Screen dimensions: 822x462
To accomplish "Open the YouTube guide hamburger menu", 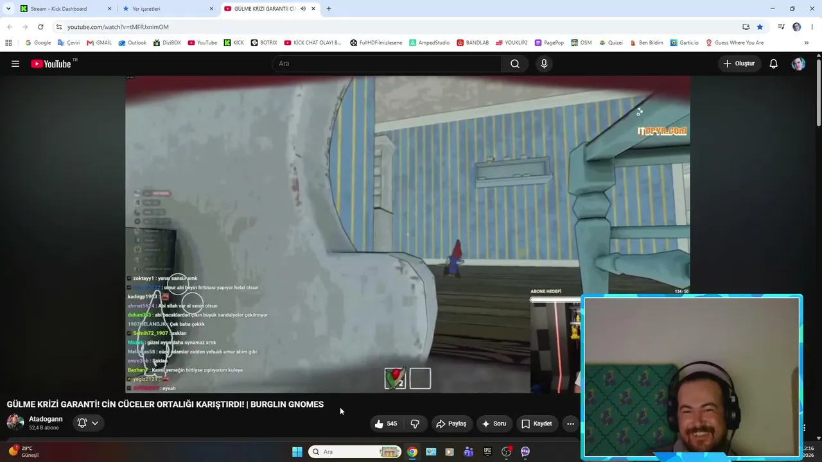I will click(x=15, y=64).
